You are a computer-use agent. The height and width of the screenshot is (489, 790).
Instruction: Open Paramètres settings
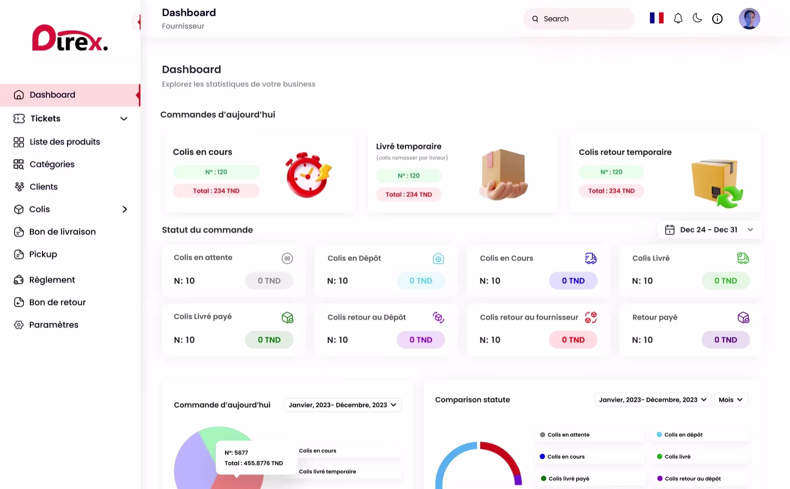click(54, 325)
